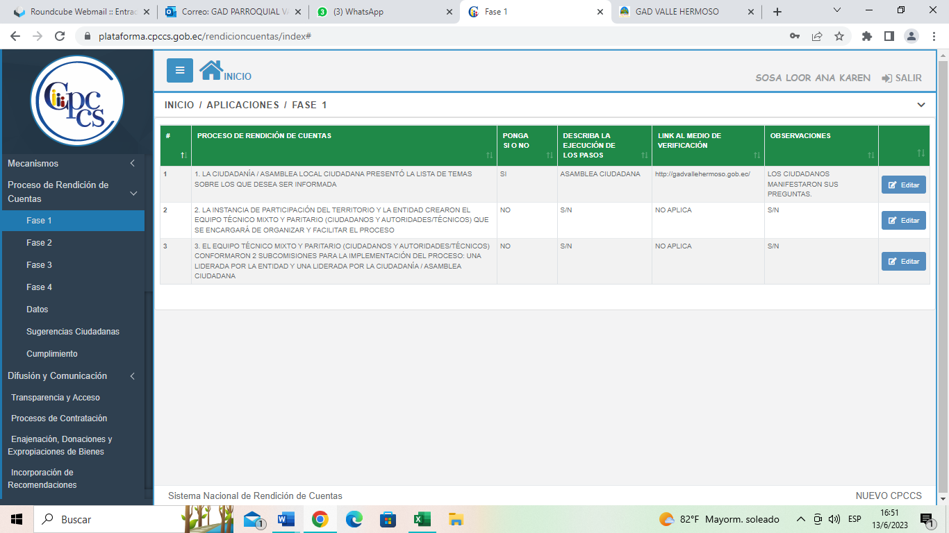Collapse Proceso de Rendición de Cuentas menu
The image size is (949, 533).
click(x=134, y=192)
